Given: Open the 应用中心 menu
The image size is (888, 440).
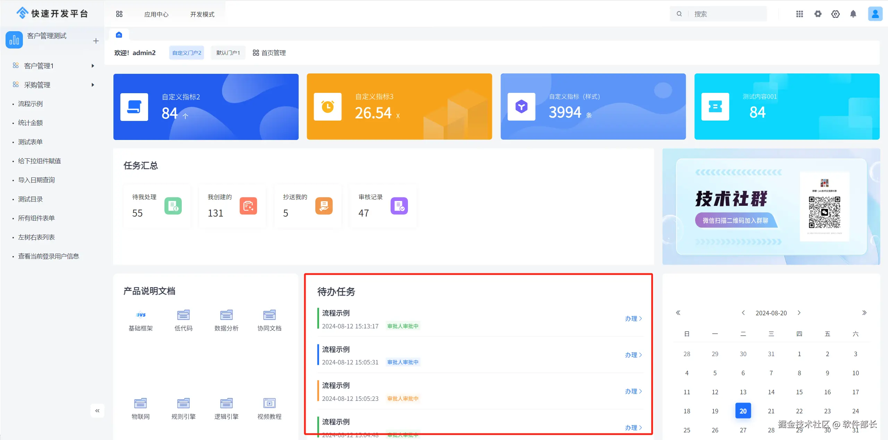Looking at the screenshot, I should coord(156,14).
